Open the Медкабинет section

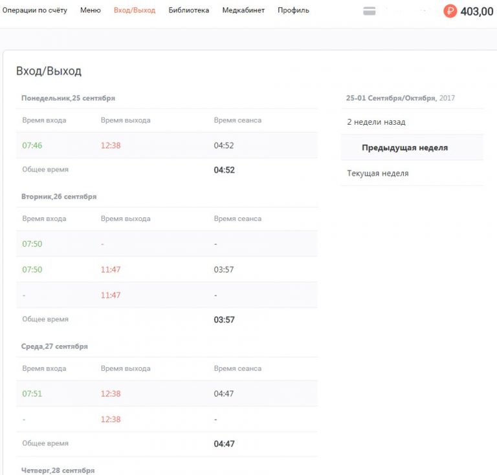(x=243, y=10)
